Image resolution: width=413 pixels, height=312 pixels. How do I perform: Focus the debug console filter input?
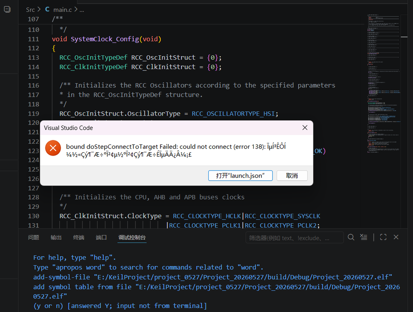(294, 238)
